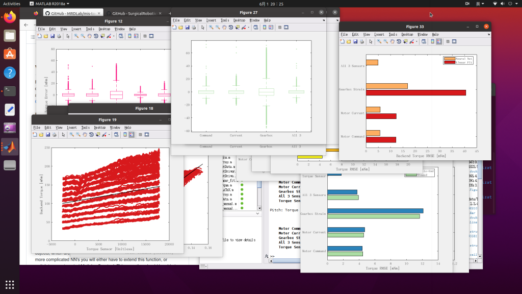Viewport: 522px width, 294px height.
Task: Click Link Plot icon in Figure 33
Action: point(424,42)
